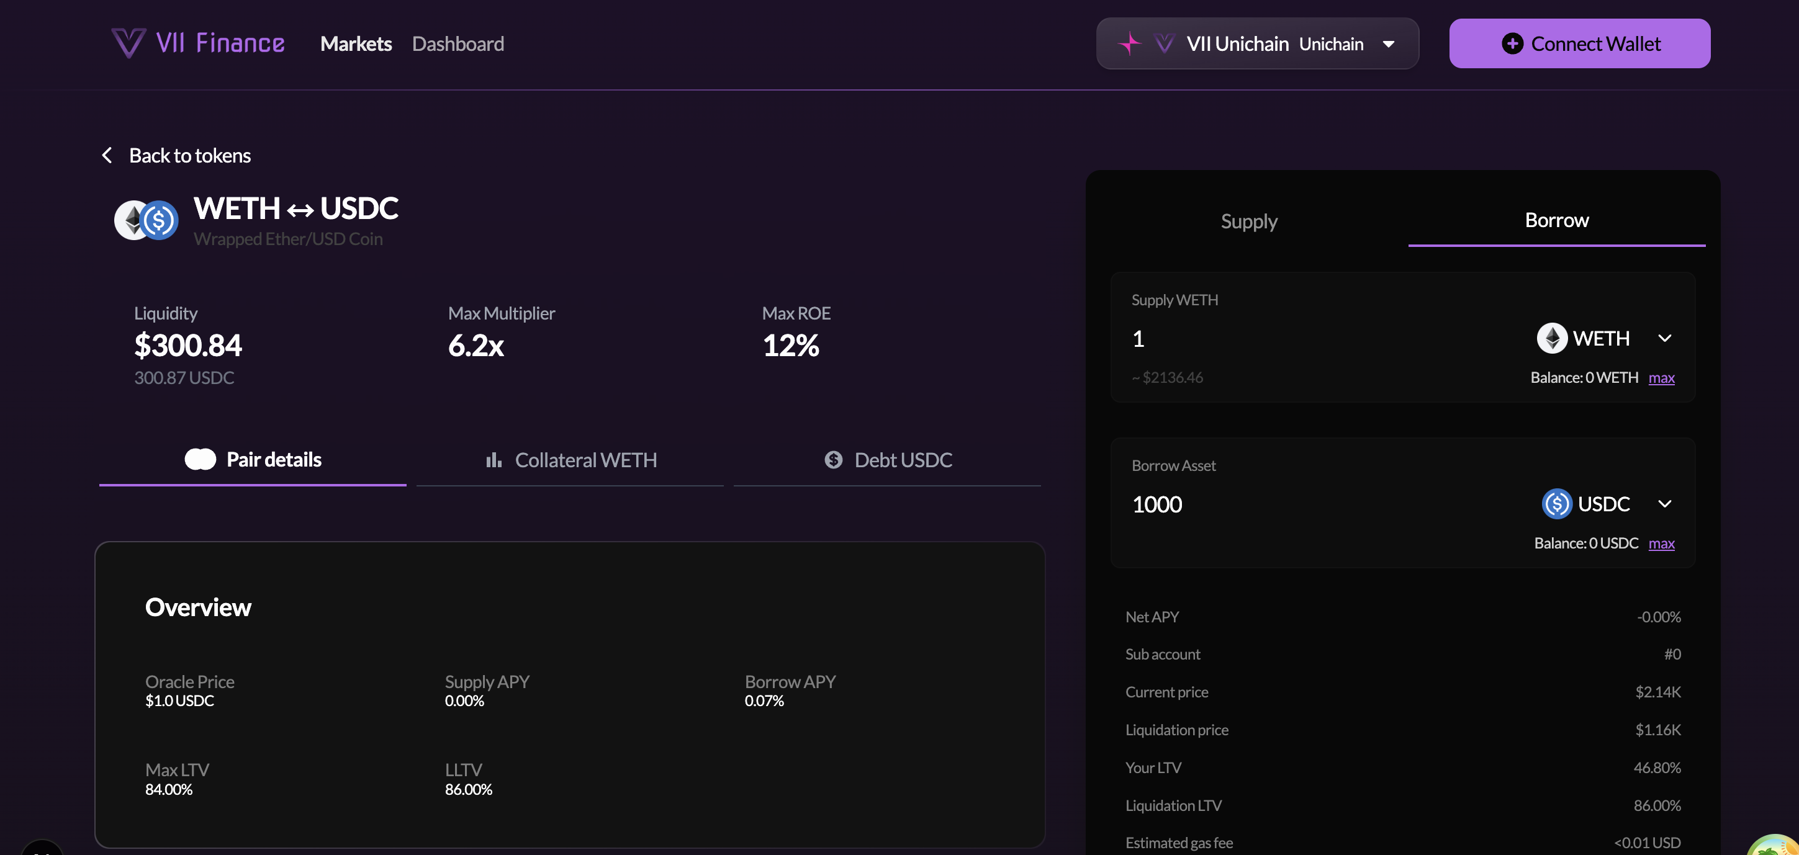Click the dollar coin icon on Debt USDC
Screen dimensions: 1799x855
[833, 459]
